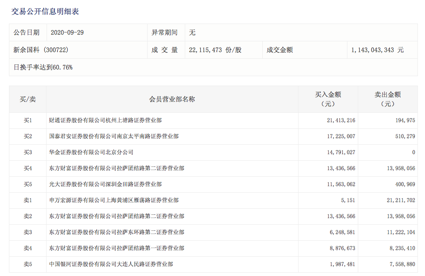Click 财通证券杭州上塘路证券营业部 link
Screen dimensions: 425x276
pos(105,120)
